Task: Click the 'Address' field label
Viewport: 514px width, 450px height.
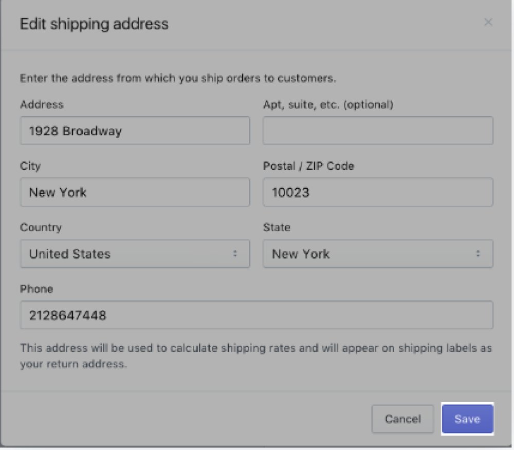Action: 42,104
